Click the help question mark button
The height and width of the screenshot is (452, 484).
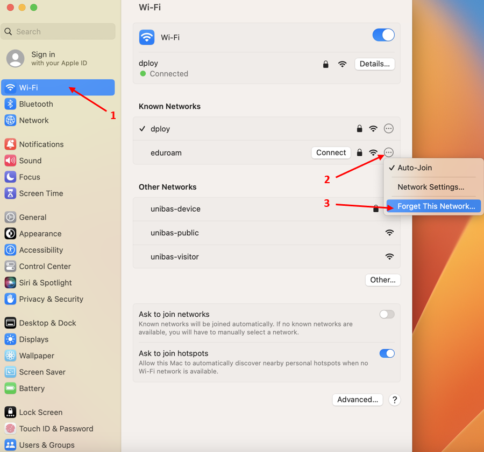pos(395,400)
